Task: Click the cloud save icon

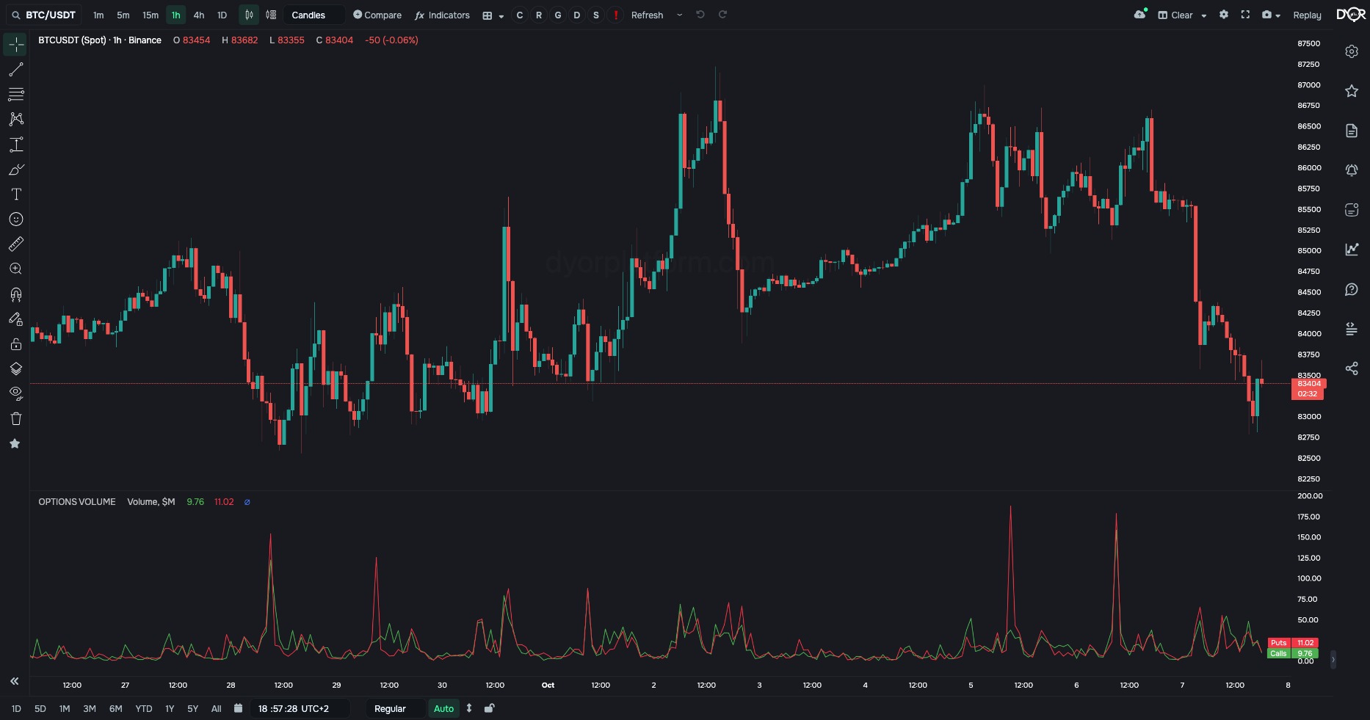Action: (1140, 15)
